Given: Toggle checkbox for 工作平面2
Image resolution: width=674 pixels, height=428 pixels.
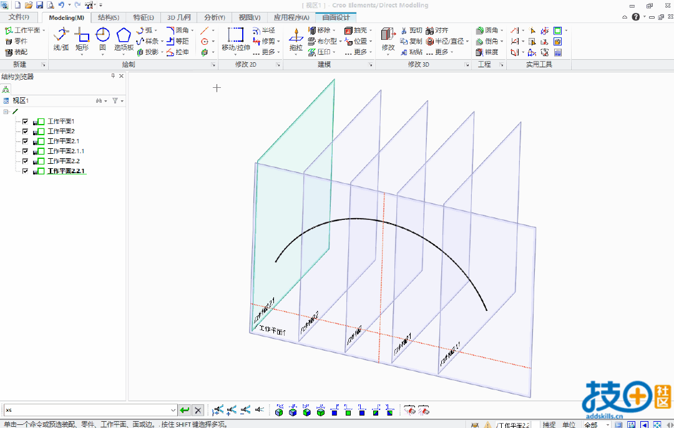Looking at the screenshot, I should 26,131.
